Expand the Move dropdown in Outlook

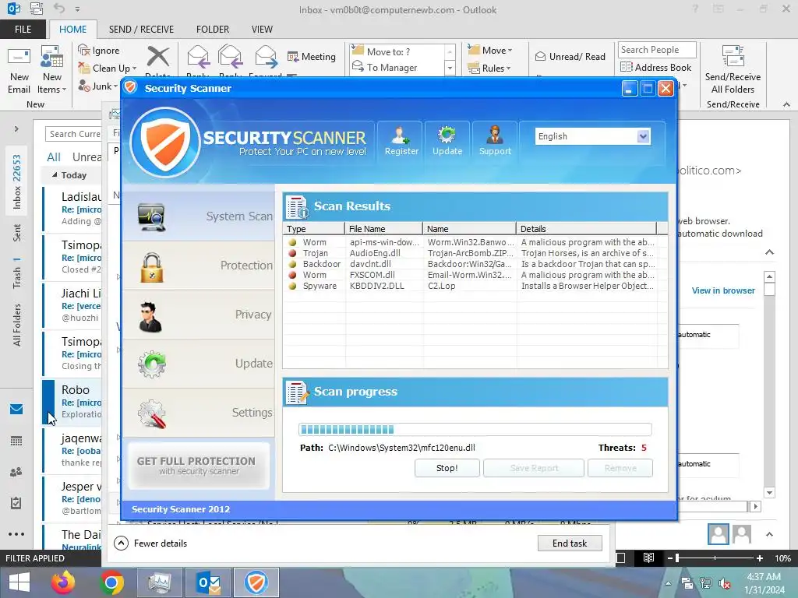[510, 51]
